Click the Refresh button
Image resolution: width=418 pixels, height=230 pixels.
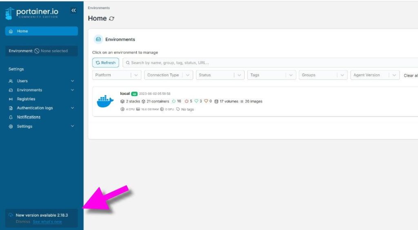(x=106, y=63)
